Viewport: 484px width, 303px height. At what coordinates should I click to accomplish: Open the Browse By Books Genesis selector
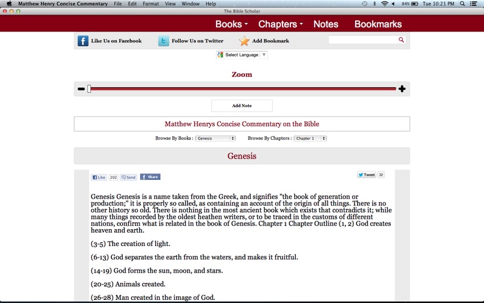click(215, 138)
